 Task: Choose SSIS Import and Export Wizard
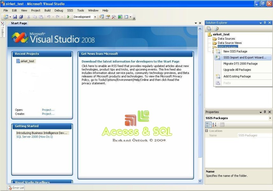(x=244, y=58)
